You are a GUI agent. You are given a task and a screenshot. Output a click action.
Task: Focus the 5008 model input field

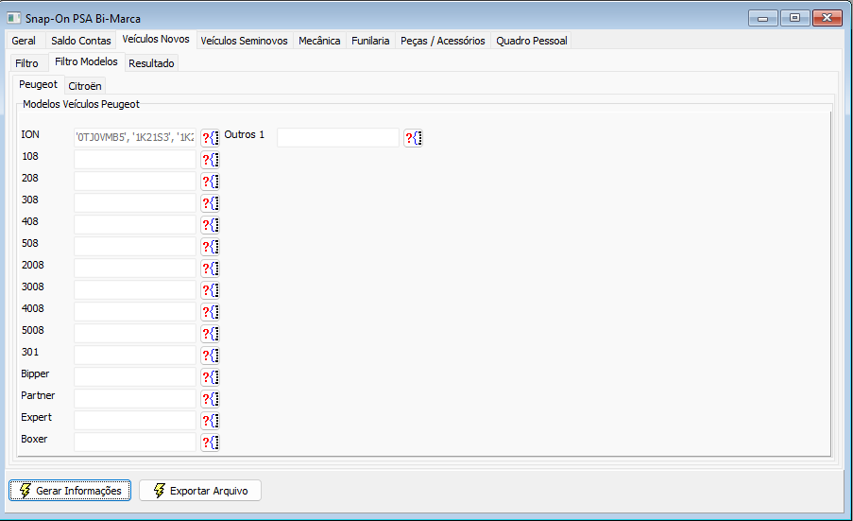coord(135,334)
